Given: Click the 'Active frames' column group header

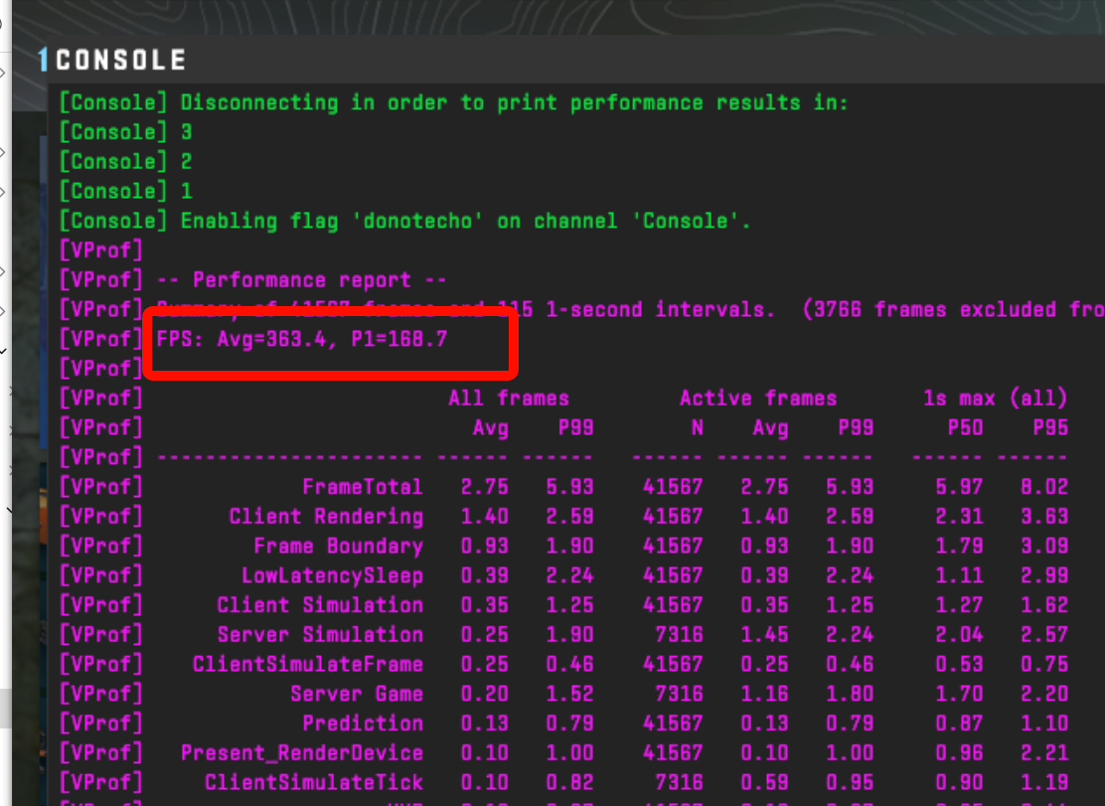Looking at the screenshot, I should click(x=758, y=399).
